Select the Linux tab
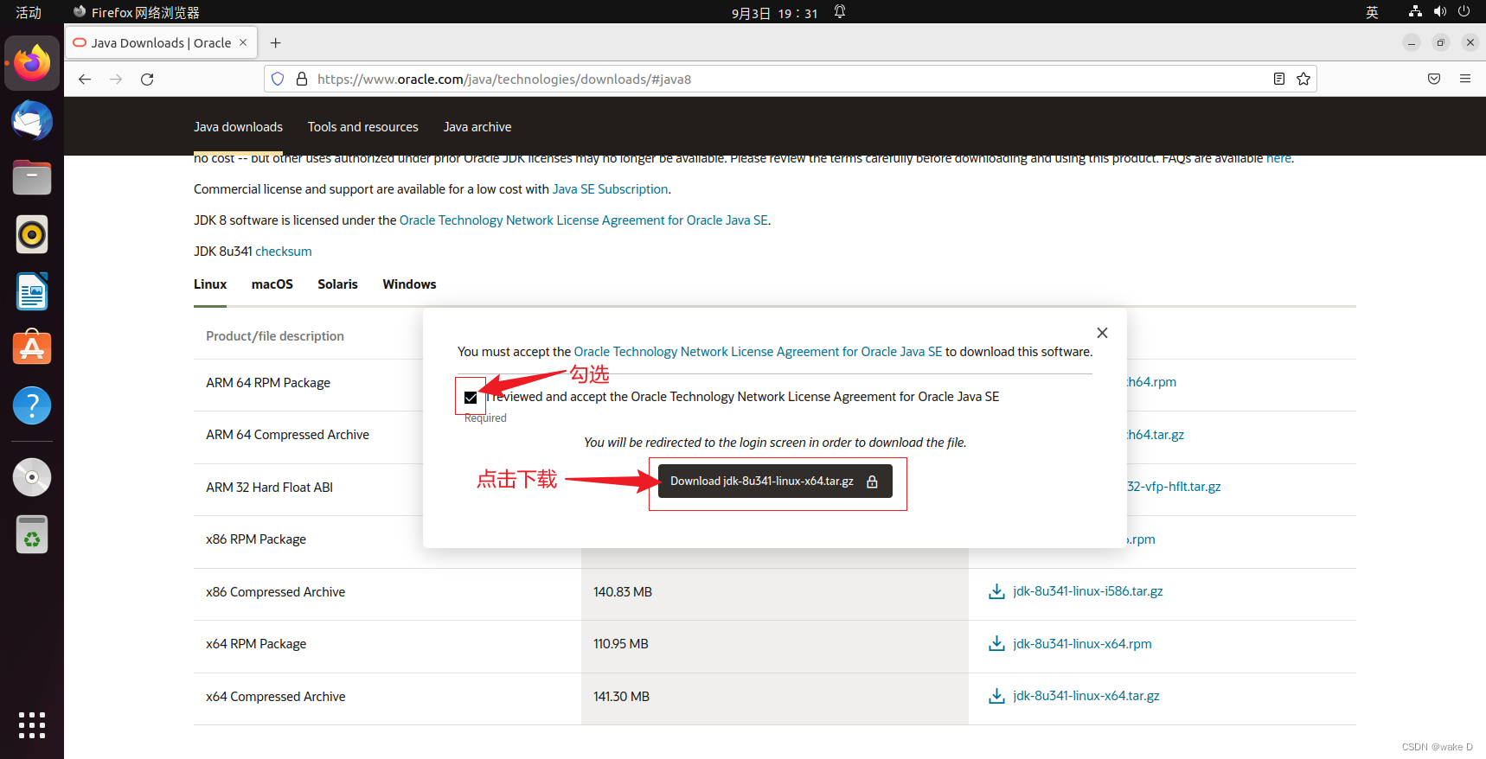 210,284
